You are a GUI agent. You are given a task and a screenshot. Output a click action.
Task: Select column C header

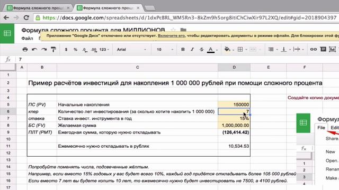coord(138,67)
